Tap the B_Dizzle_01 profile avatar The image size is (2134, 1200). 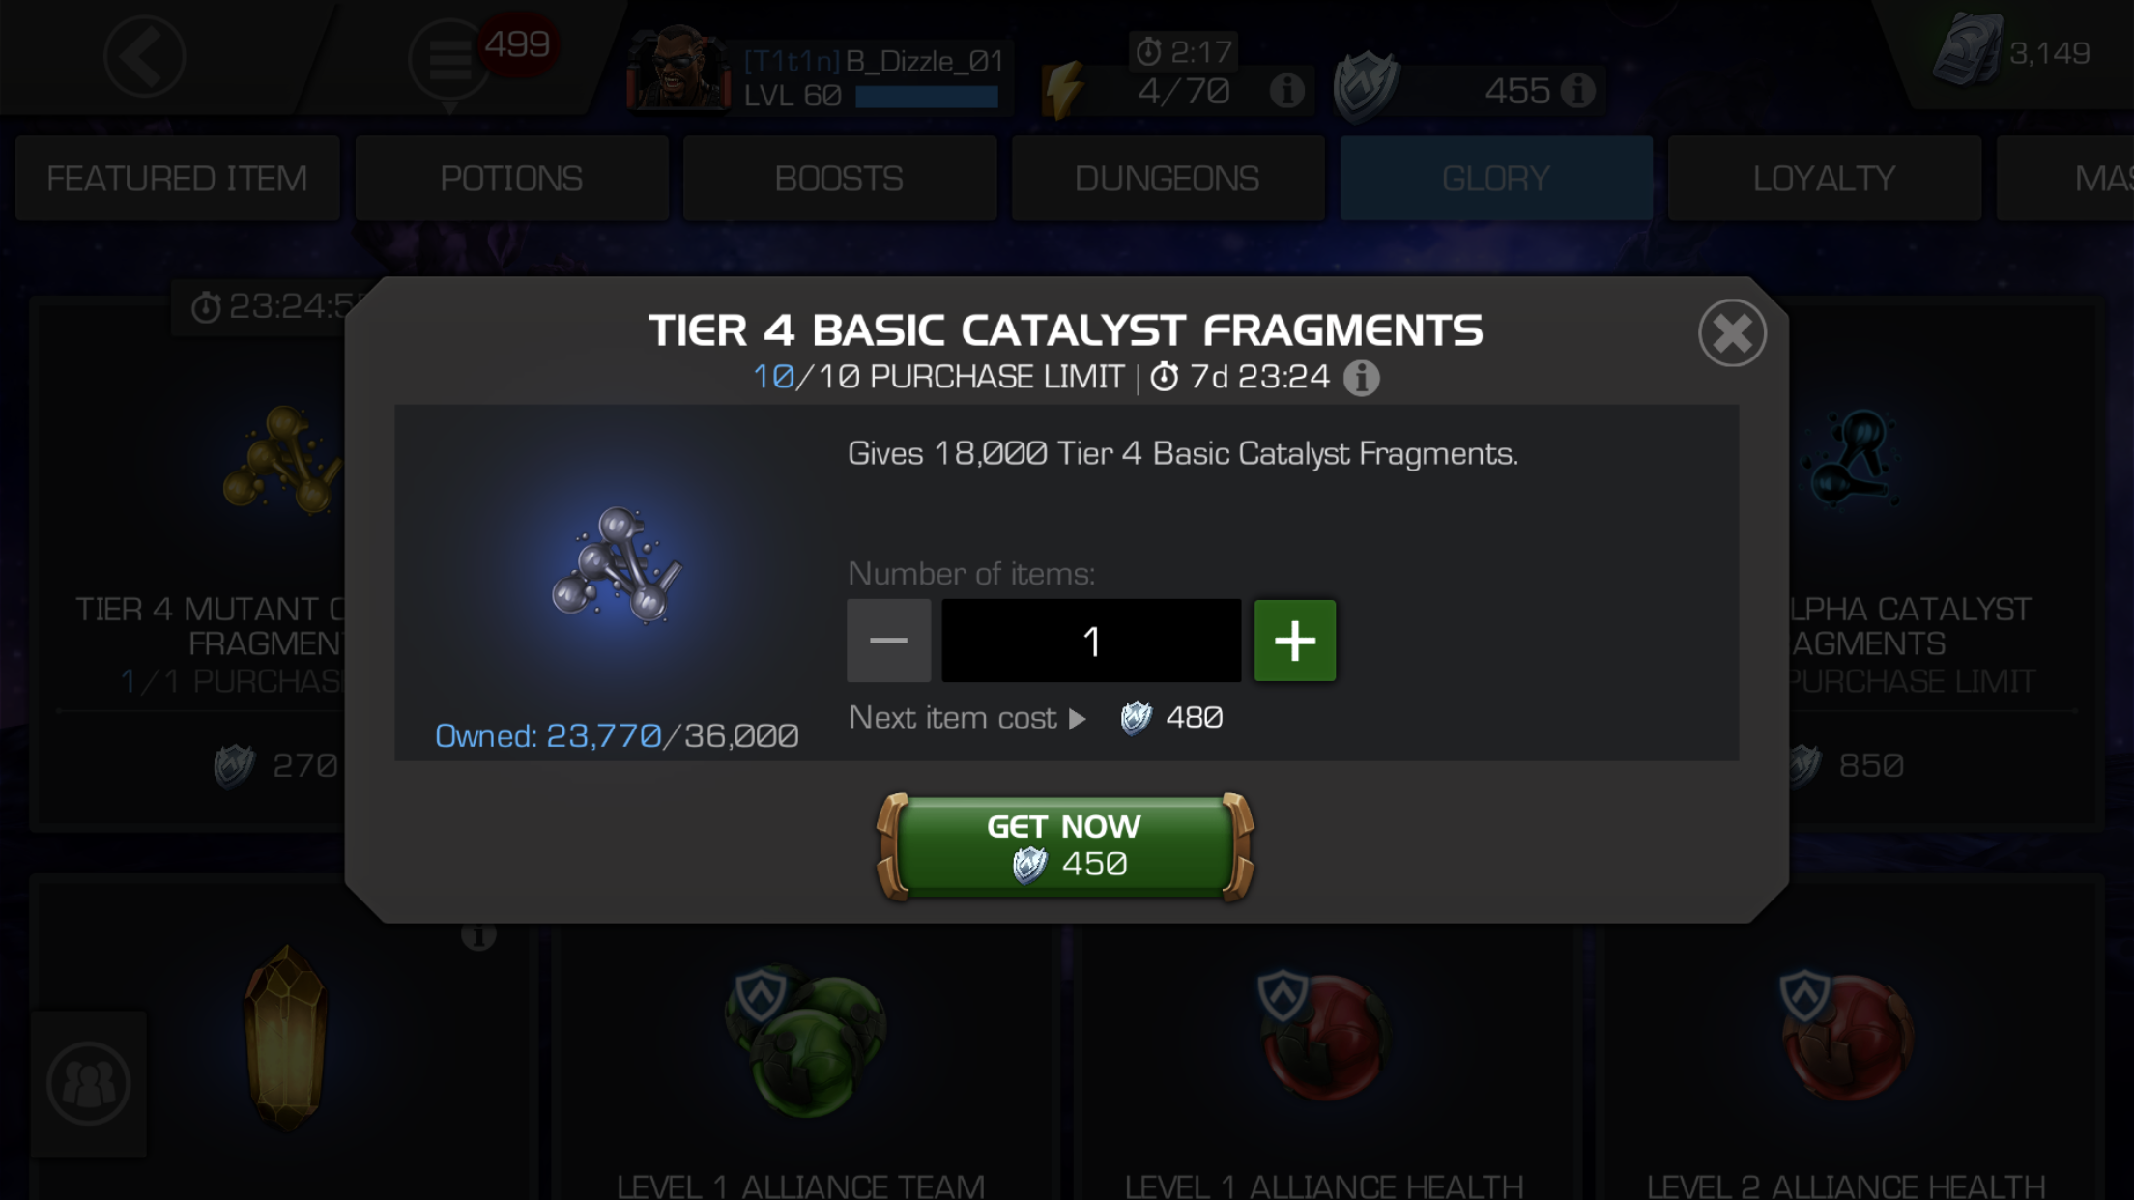pyautogui.click(x=678, y=68)
